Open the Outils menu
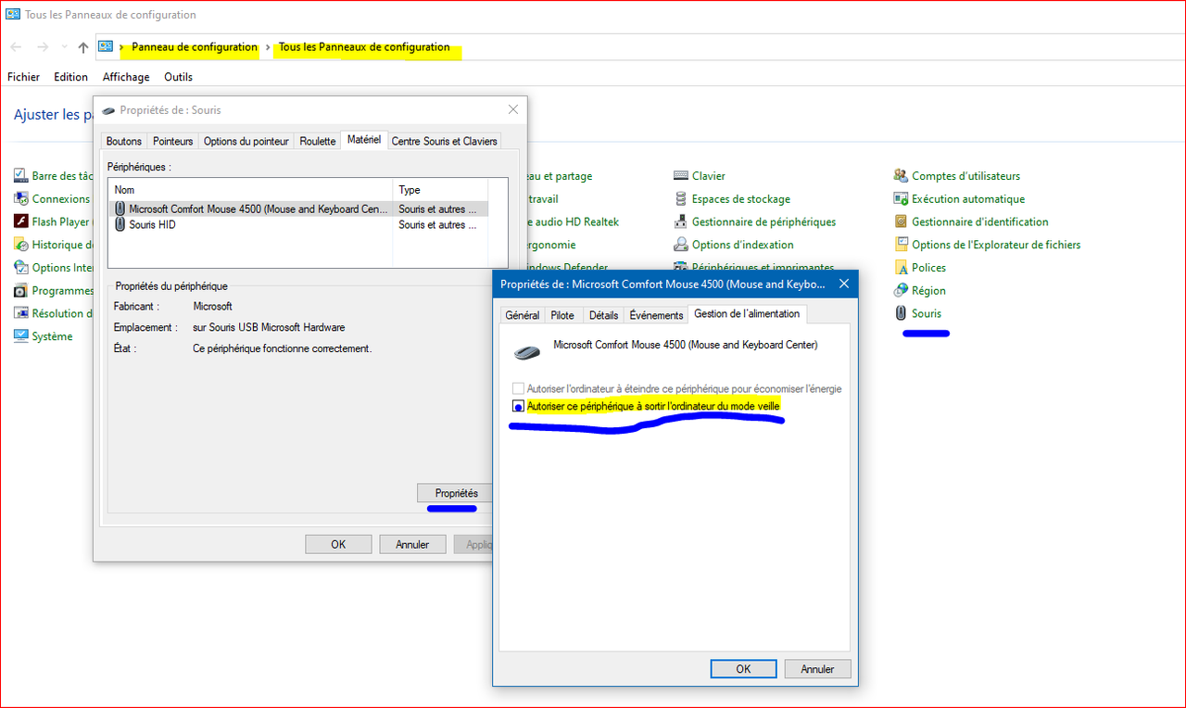 click(178, 77)
